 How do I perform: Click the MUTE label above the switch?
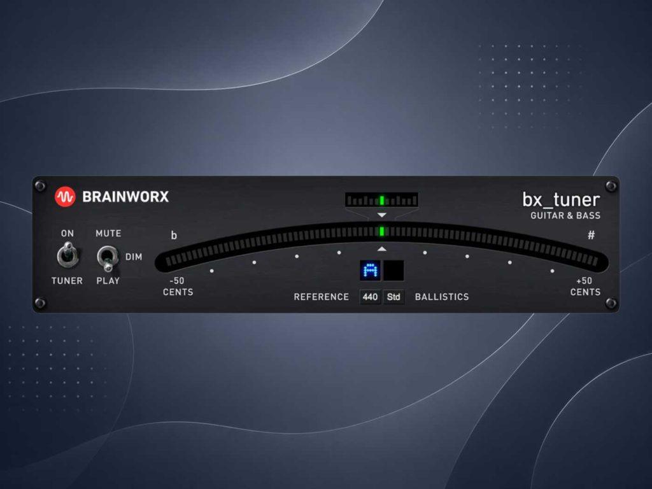click(x=108, y=234)
